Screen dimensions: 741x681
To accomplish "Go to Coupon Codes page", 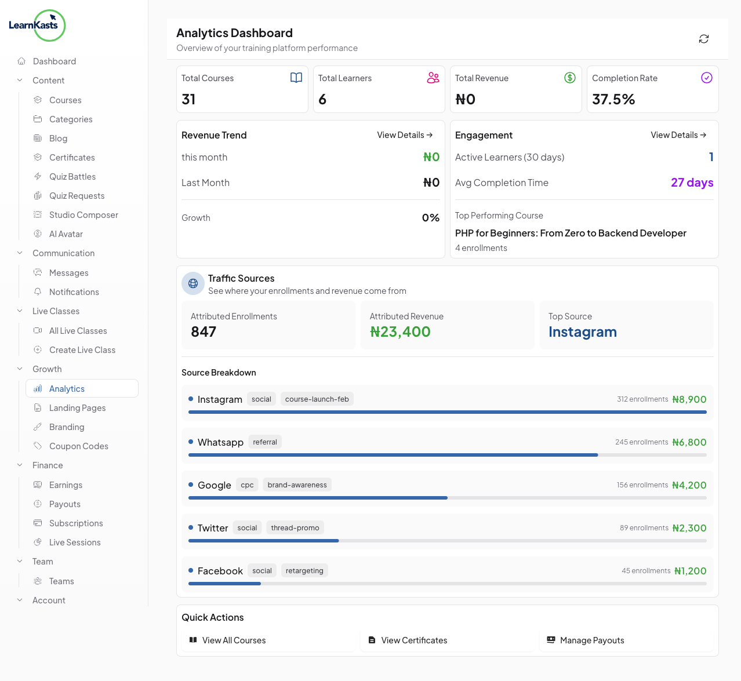I will click(x=78, y=446).
